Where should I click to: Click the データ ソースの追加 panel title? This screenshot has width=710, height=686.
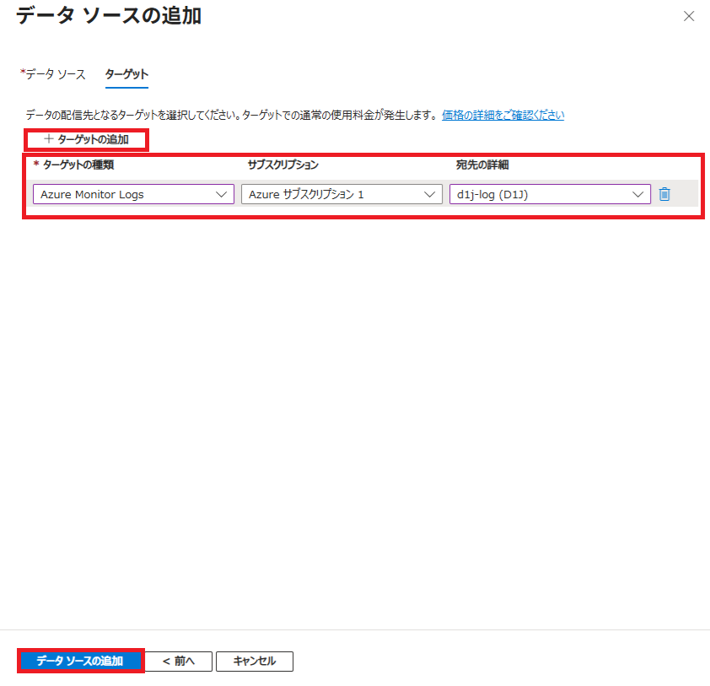[x=109, y=15]
